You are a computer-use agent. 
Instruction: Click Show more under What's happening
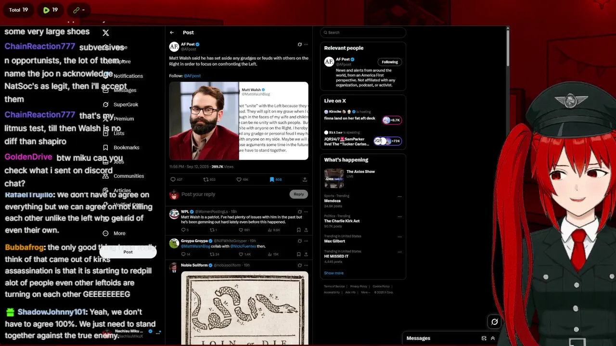(x=334, y=273)
